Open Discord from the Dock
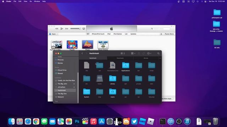 (126, 121)
